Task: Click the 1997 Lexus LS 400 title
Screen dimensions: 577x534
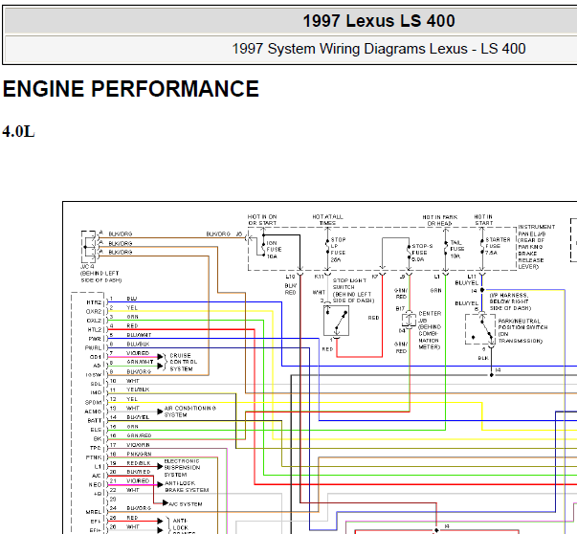Action: (x=379, y=21)
